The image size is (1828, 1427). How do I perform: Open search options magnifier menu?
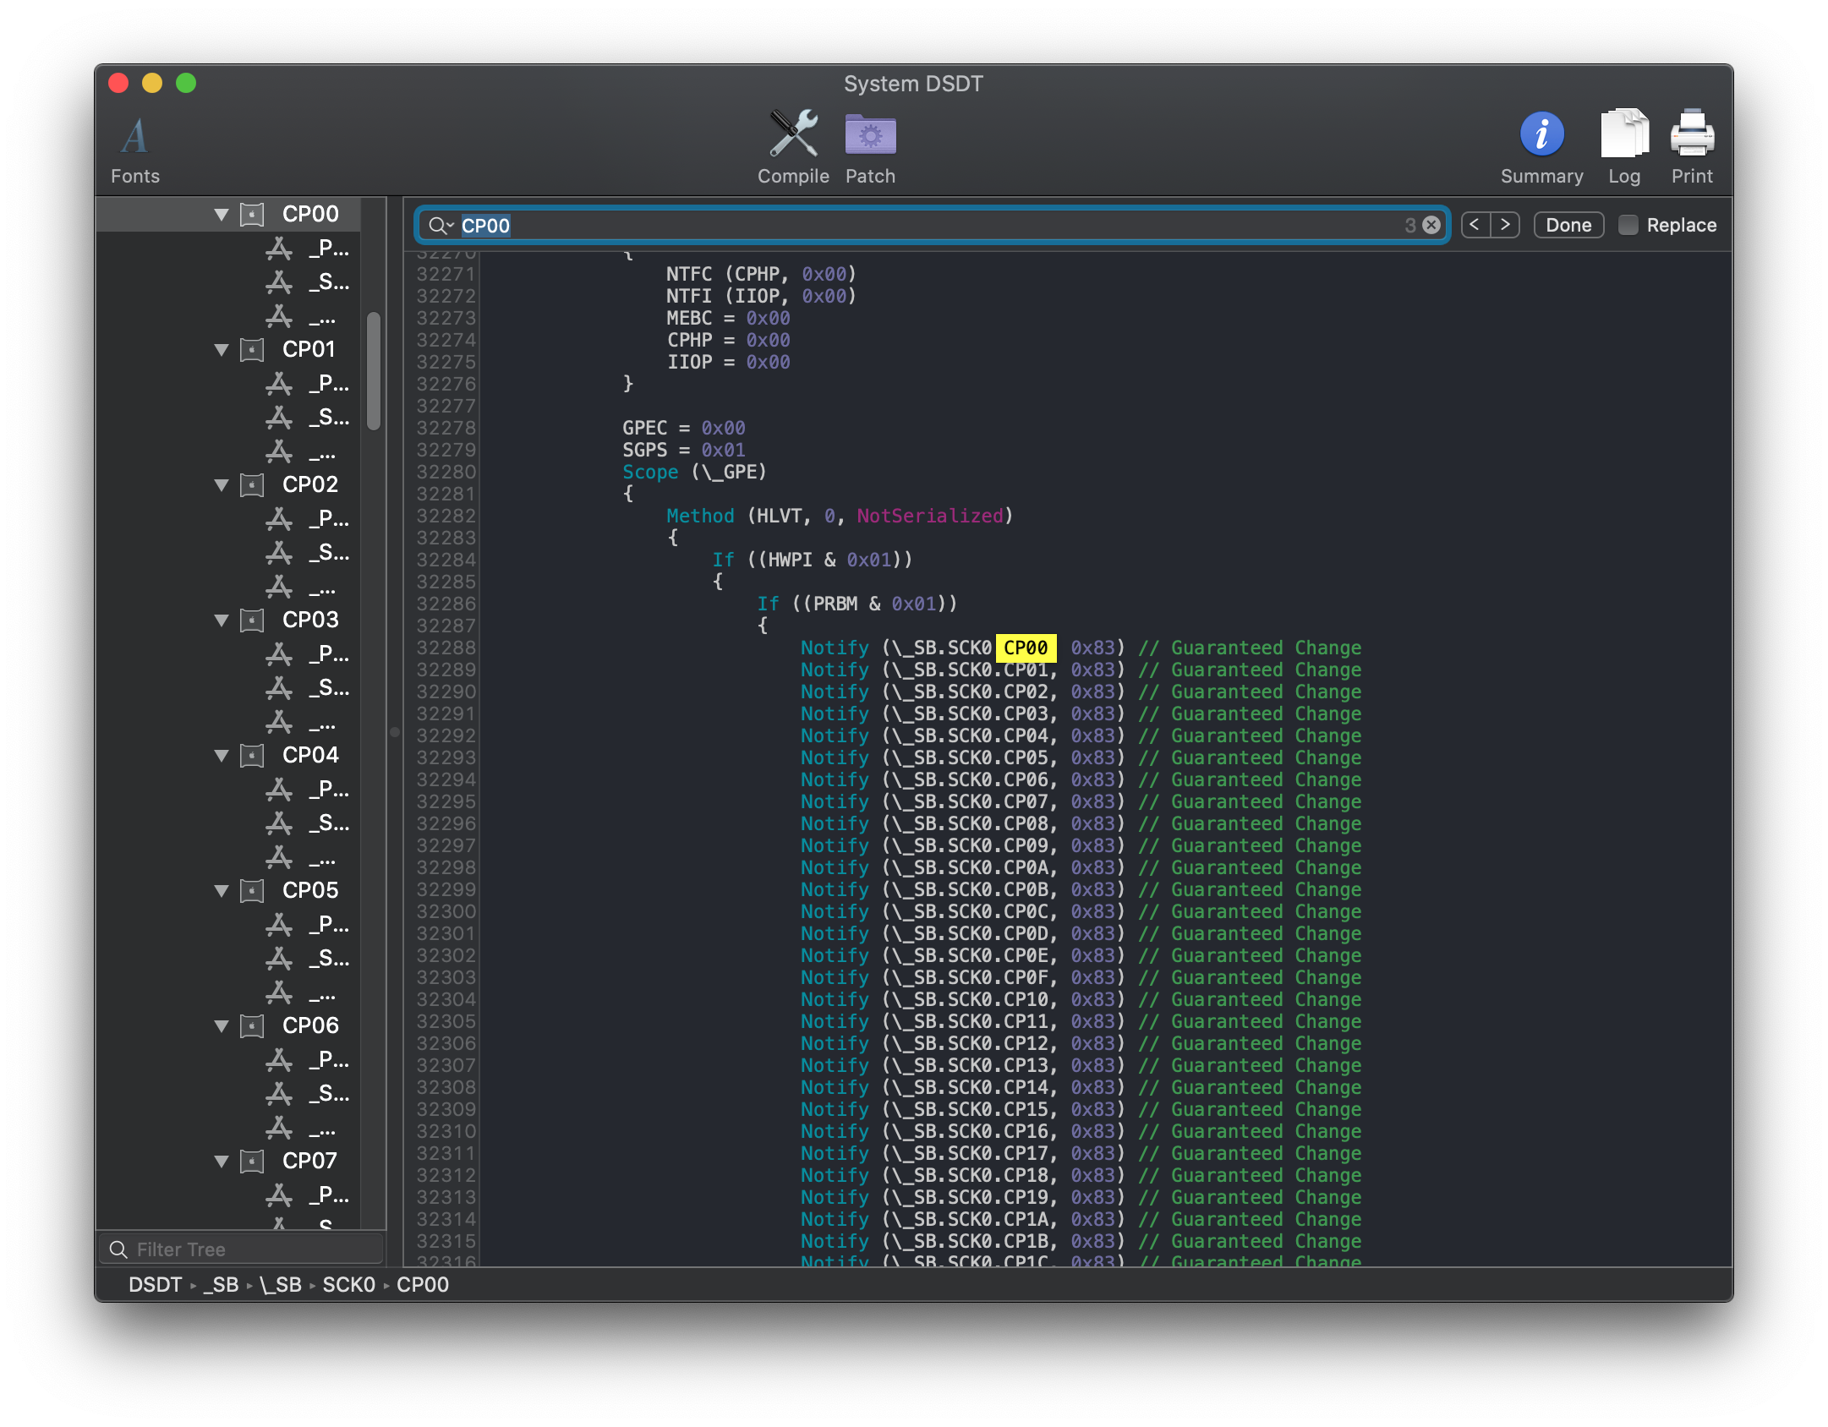[x=441, y=226]
